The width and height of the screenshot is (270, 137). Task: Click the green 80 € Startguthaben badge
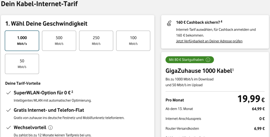[186, 60]
